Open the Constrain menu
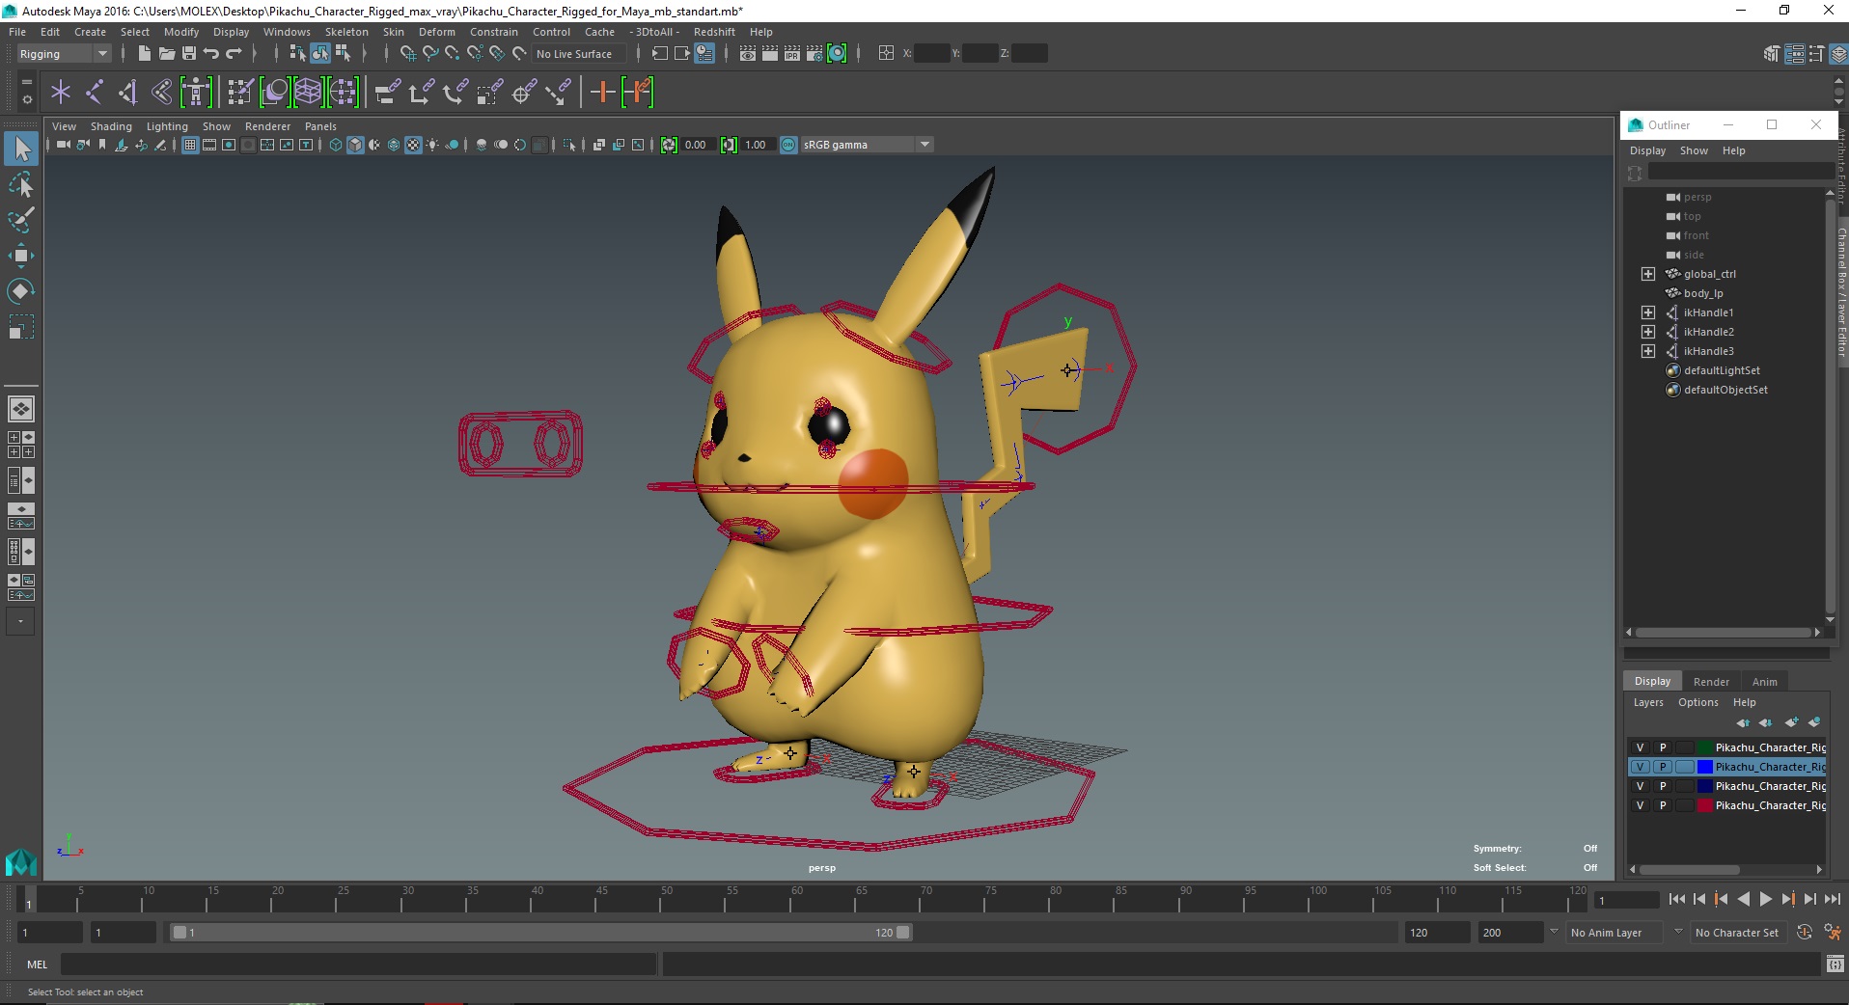Image resolution: width=1849 pixels, height=1005 pixels. click(x=493, y=32)
